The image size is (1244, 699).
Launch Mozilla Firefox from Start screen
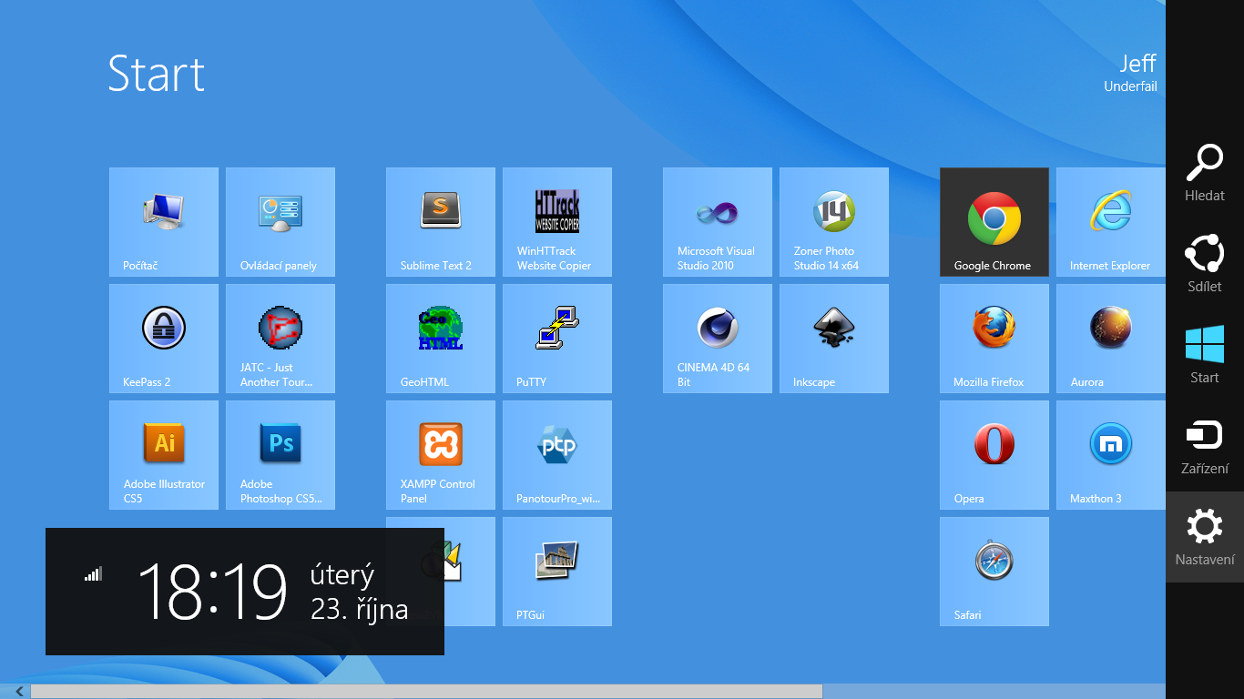tap(994, 338)
